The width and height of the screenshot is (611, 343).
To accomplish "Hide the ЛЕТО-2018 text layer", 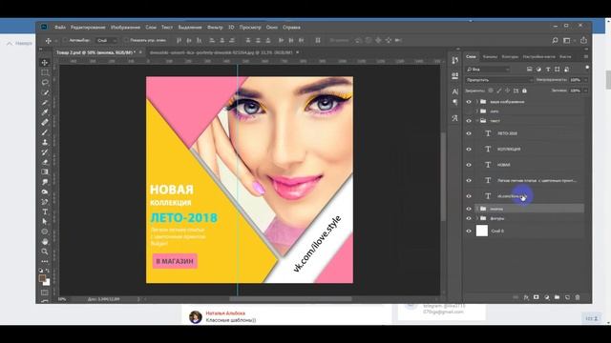I will [x=469, y=133].
